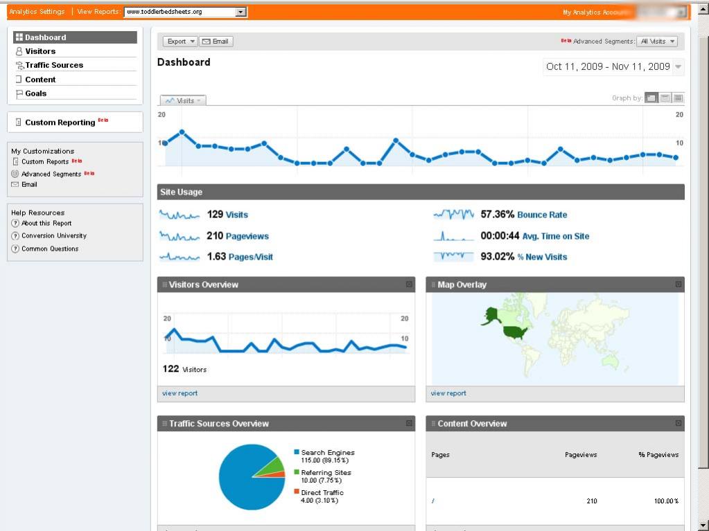
Task: Open Avg. Time on Site link
Action: pyautogui.click(x=556, y=235)
